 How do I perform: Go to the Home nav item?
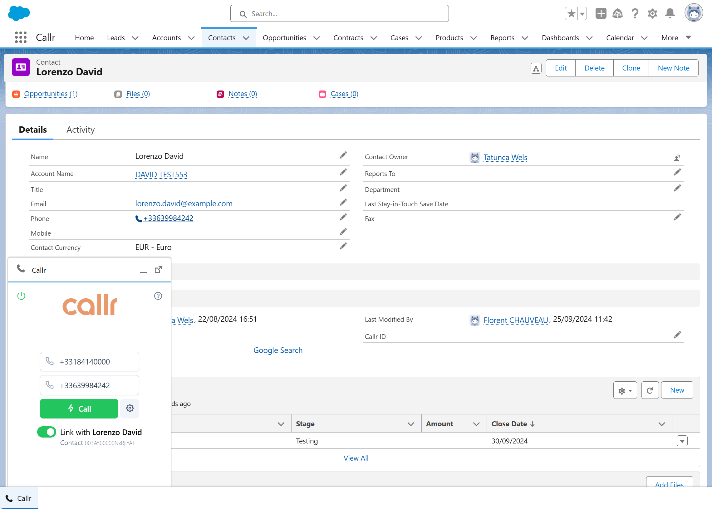84,38
